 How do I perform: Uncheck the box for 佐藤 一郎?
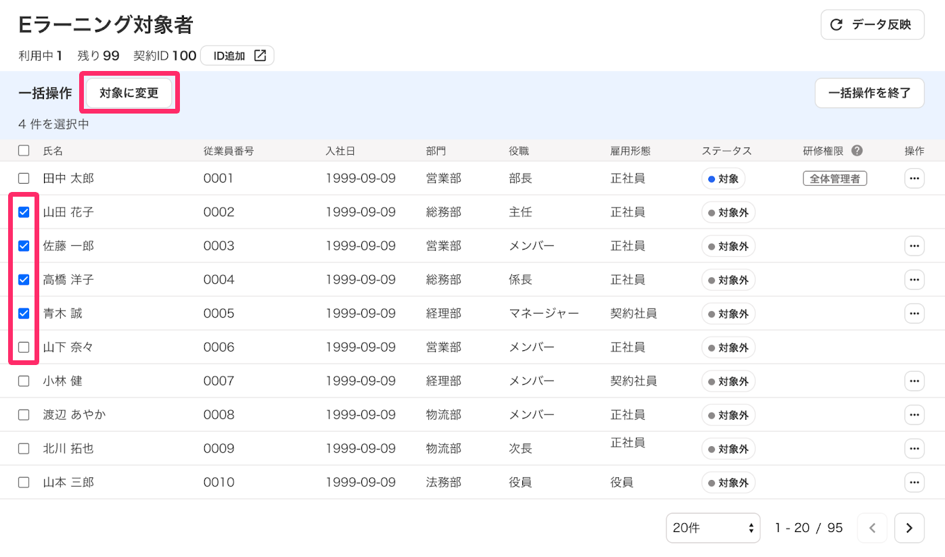click(24, 246)
